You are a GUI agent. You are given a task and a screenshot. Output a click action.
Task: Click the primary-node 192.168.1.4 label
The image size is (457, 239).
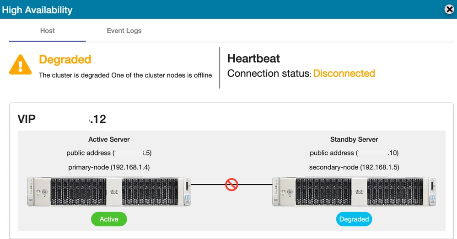(x=109, y=167)
